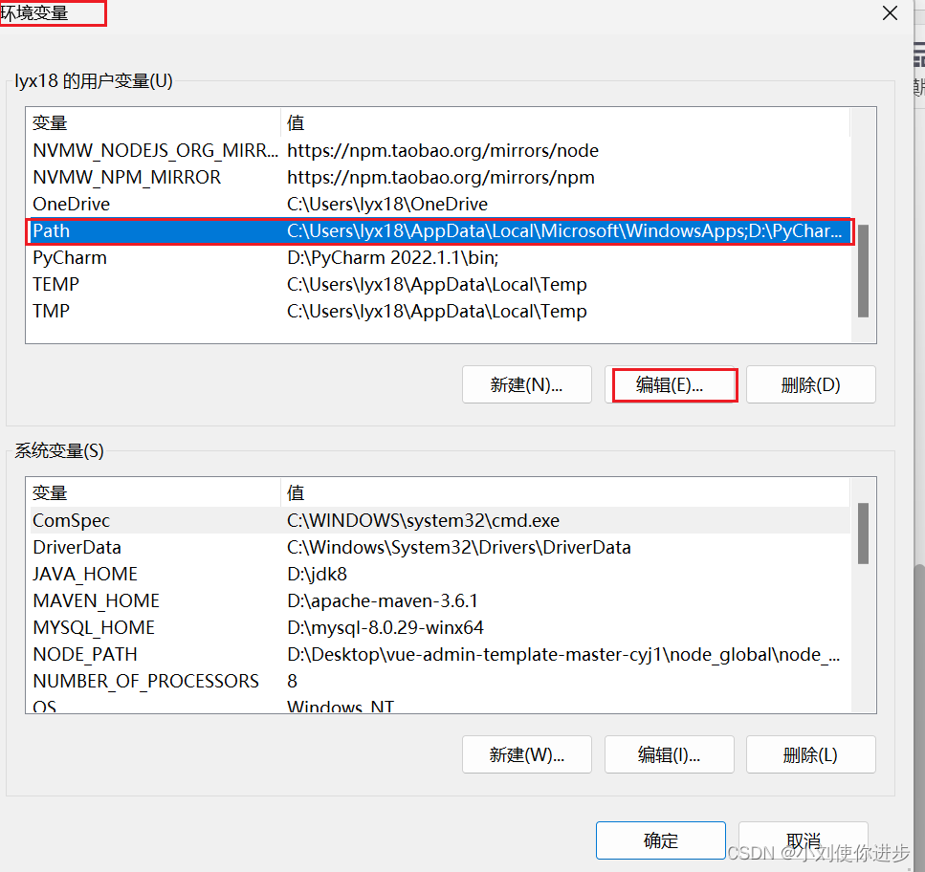
Task: Click the 新建(N) button for user variables
Action: 526,384
